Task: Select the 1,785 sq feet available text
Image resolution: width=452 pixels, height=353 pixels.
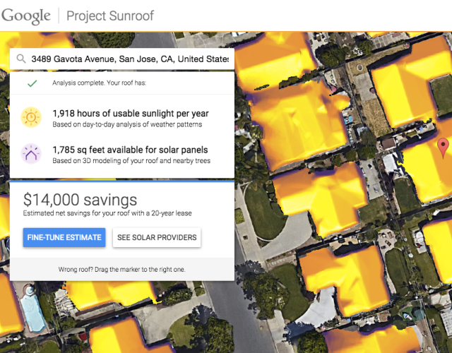Action: coord(130,149)
